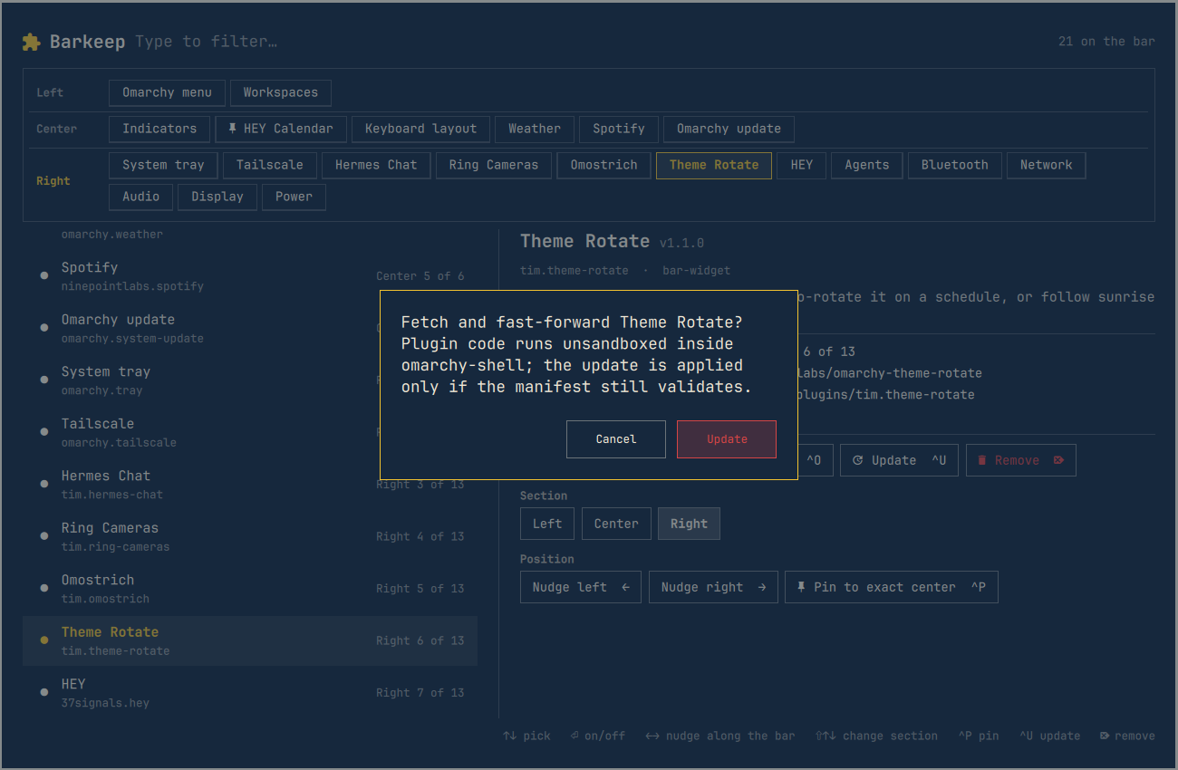This screenshot has width=1178, height=770.
Task: Click the pin icon in Pin to exact center
Action: point(801,587)
